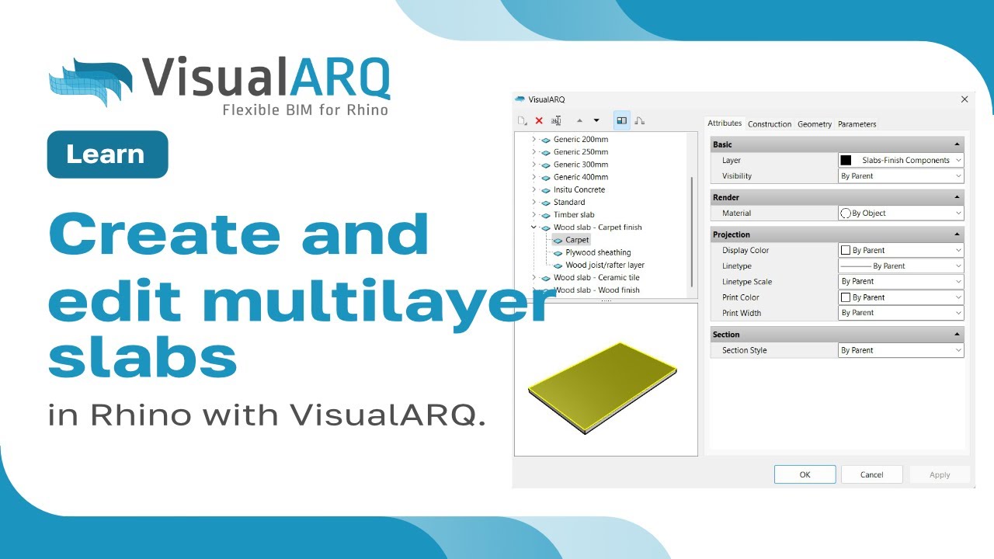994x559 pixels.
Task: Click the white Print Color swatch
Action: click(x=846, y=297)
